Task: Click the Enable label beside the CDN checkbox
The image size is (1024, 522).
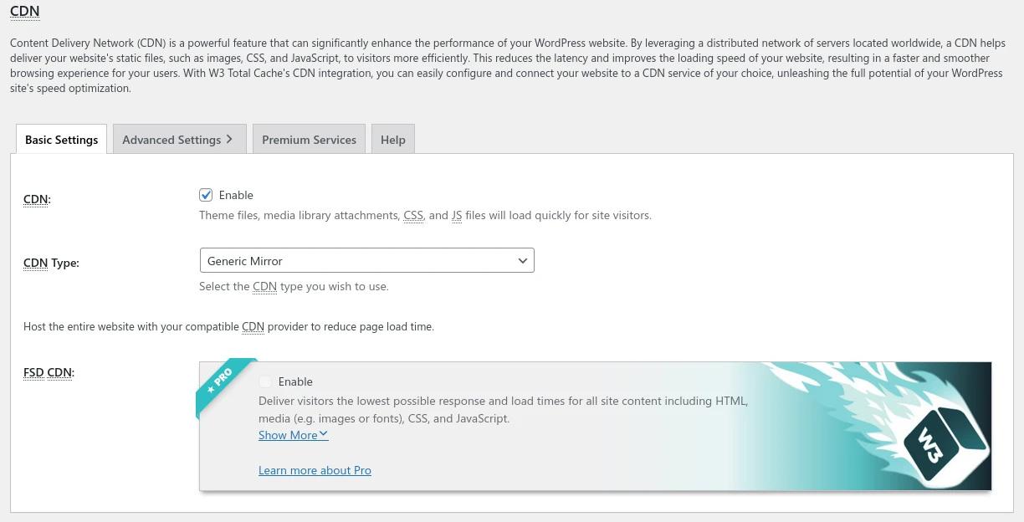Action: tap(236, 195)
